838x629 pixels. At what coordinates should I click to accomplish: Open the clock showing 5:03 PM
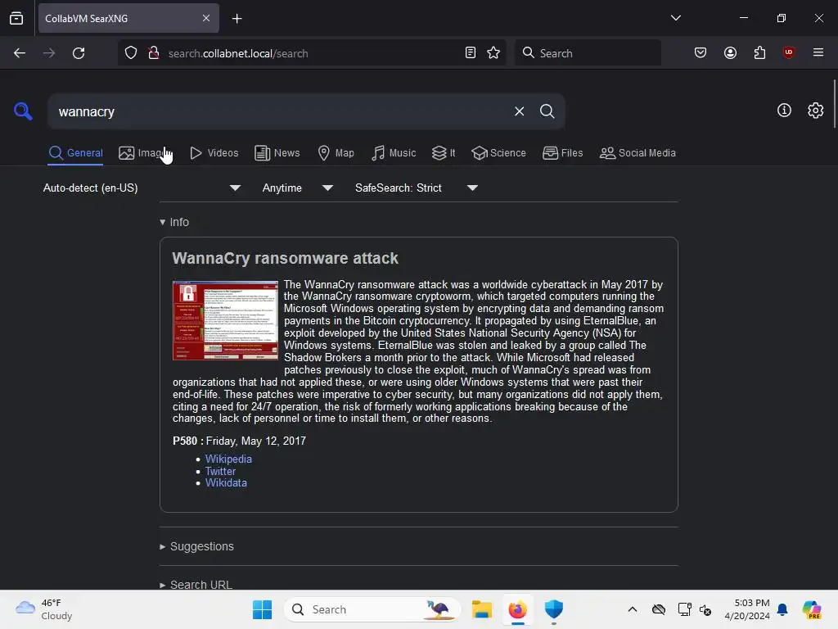coord(747,609)
